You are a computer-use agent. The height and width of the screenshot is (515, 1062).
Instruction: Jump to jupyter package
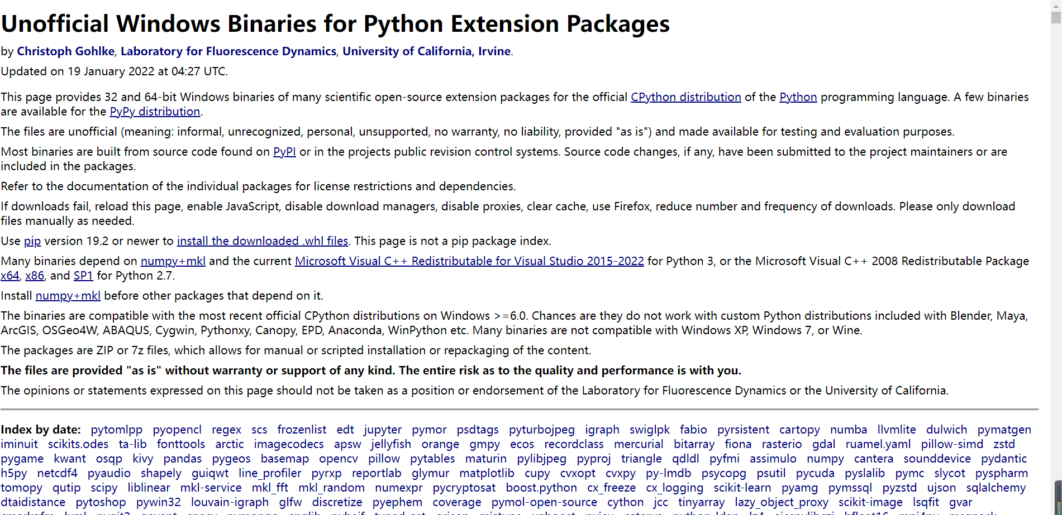383,430
